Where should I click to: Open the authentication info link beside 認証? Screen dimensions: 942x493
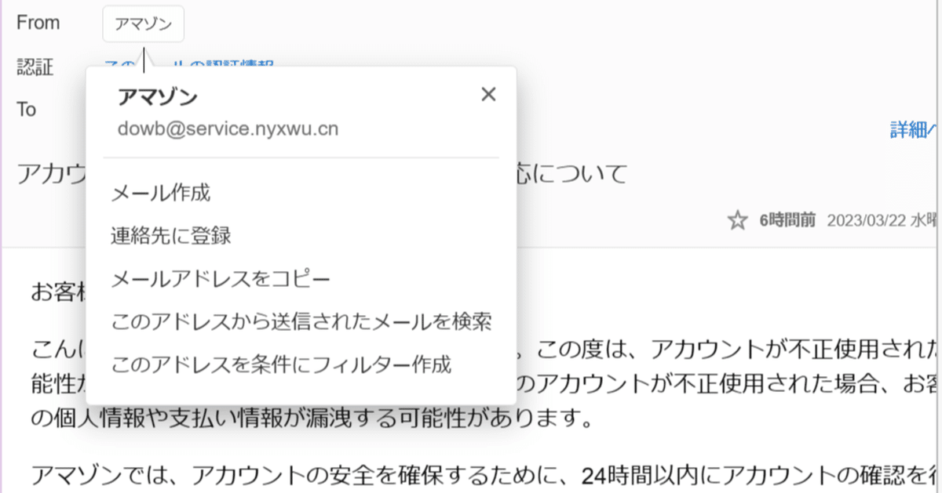(188, 64)
